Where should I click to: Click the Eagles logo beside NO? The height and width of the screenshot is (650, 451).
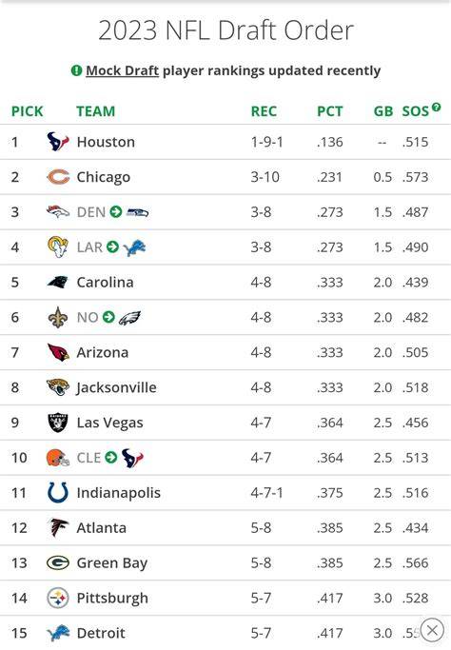129,318
